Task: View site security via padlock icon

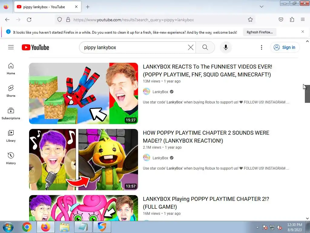Action: coord(68,19)
